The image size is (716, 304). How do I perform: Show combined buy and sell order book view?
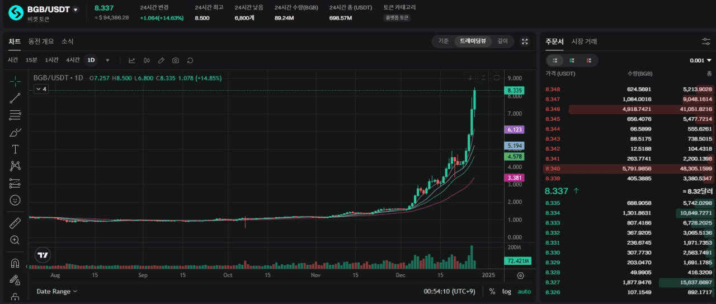pos(555,60)
